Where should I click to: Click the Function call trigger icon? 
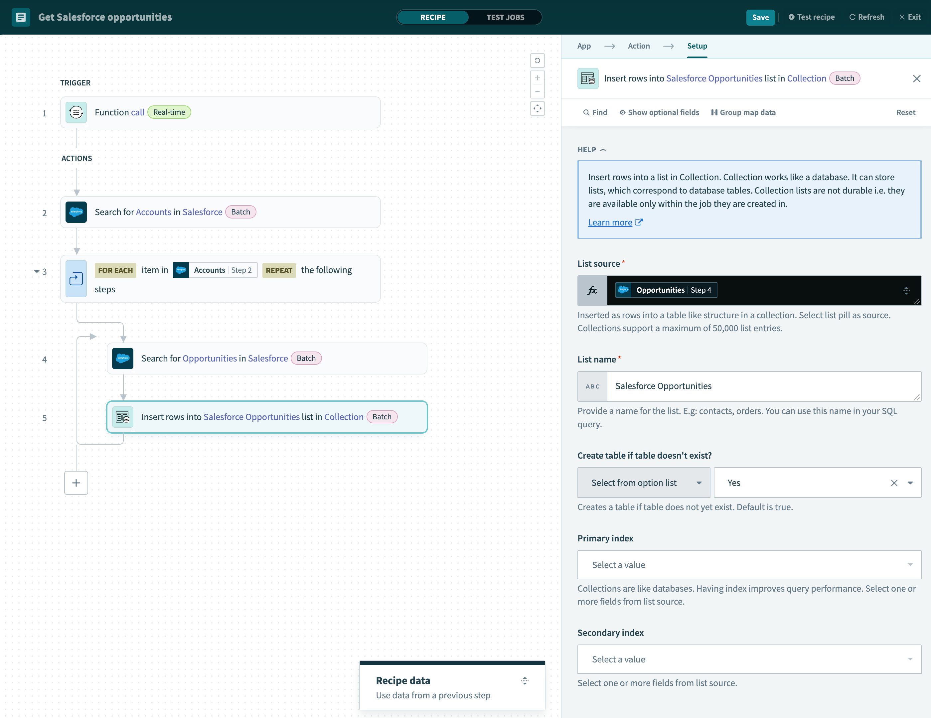coord(76,112)
